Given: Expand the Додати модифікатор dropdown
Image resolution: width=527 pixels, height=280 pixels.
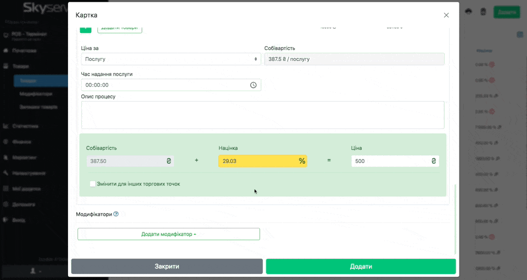Looking at the screenshot, I should pos(169,234).
